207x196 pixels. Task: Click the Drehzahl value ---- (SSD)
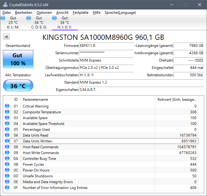point(189,60)
